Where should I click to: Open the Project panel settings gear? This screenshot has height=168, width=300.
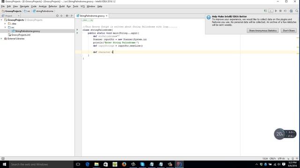(x=67, y=16)
